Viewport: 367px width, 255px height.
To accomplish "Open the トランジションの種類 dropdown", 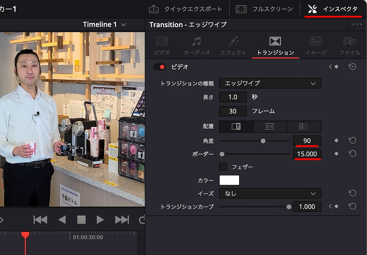I will tap(270, 83).
